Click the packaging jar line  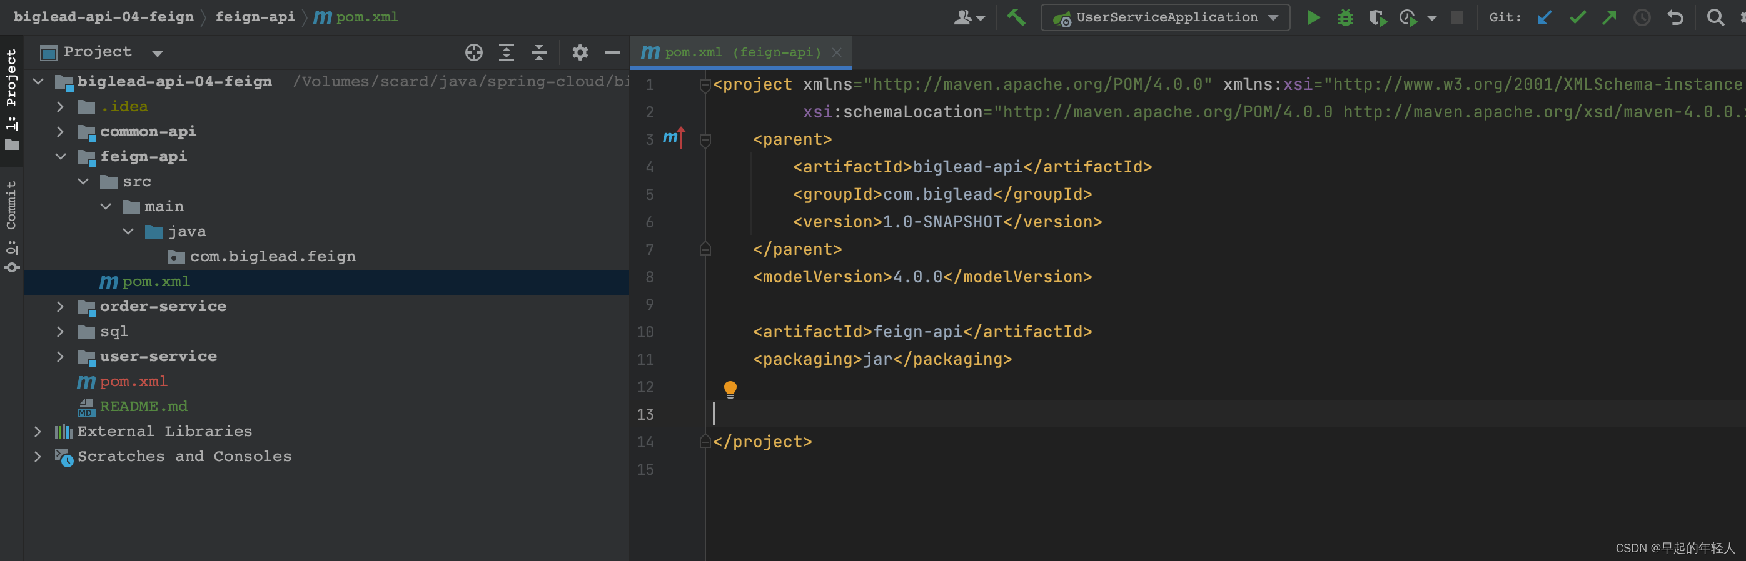coord(882,360)
